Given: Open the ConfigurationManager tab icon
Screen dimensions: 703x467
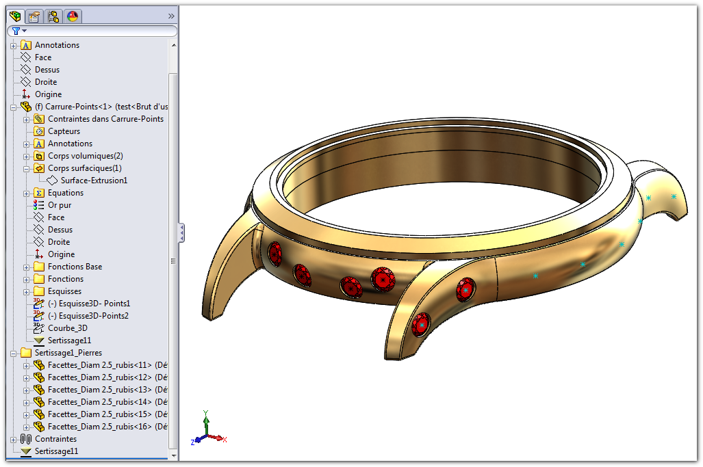Looking at the screenshot, I should coord(53,16).
